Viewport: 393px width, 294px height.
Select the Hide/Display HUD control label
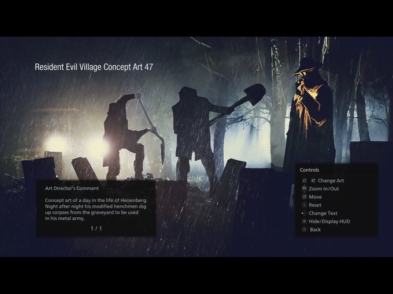tap(329, 221)
